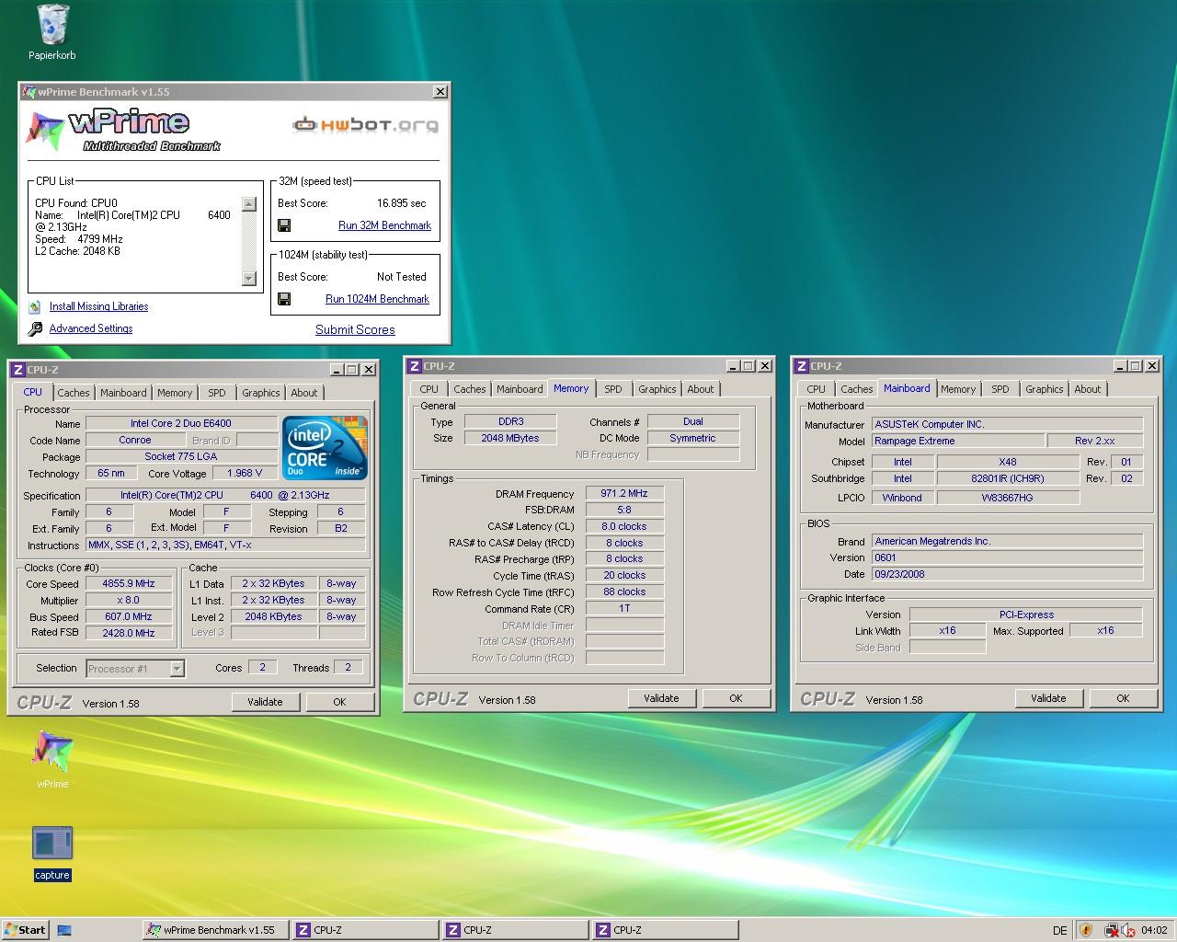Click the DE language indicator in taskbar
1177x942 pixels.
pos(1060,930)
